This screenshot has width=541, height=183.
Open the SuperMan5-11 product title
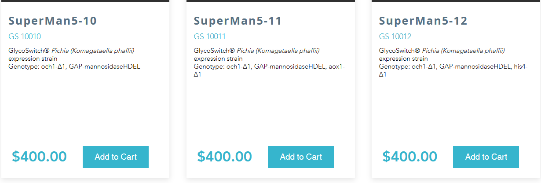click(238, 21)
